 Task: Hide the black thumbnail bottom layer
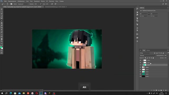pyautogui.click(x=140, y=76)
